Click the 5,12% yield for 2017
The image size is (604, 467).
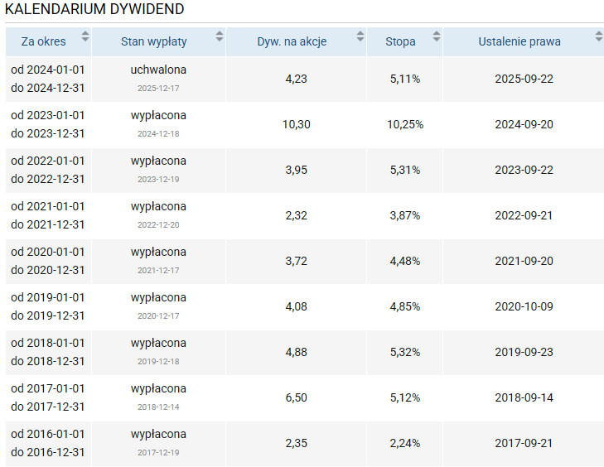click(404, 397)
